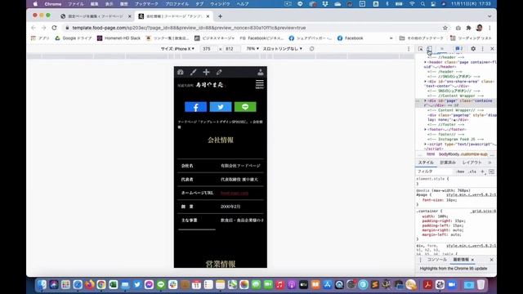The height and width of the screenshot is (294, 523).
Task: Click the styles フィルタ filter field
Action: [435, 171]
